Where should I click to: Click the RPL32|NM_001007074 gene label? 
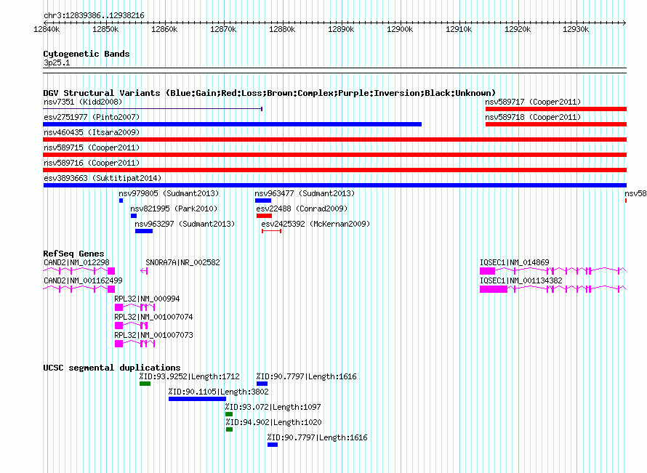coord(153,317)
